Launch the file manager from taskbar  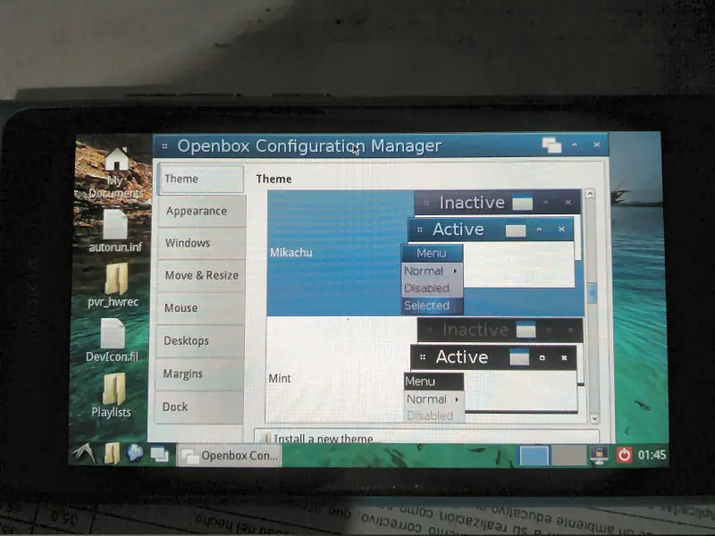(x=111, y=454)
